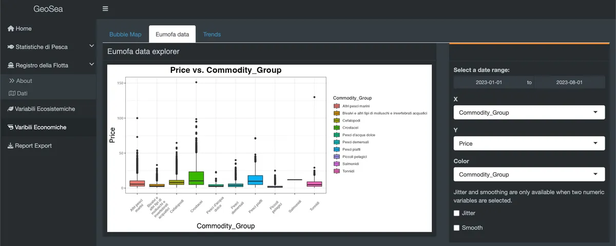Open the About sub-item
Image resolution: width=616 pixels, height=246 pixels.
coord(48,81)
